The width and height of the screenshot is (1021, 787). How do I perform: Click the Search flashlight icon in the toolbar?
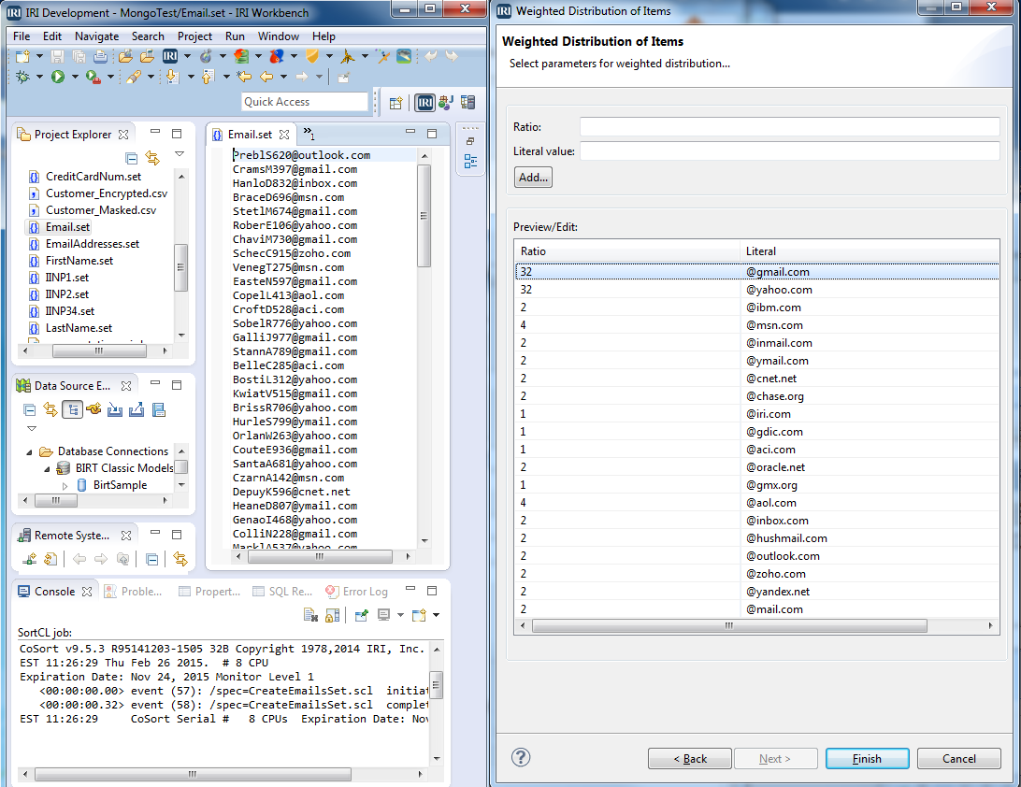point(134,77)
